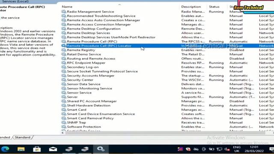Click the Remote Desktop Services row icon
This screenshot has height=154, width=274.
64,33
